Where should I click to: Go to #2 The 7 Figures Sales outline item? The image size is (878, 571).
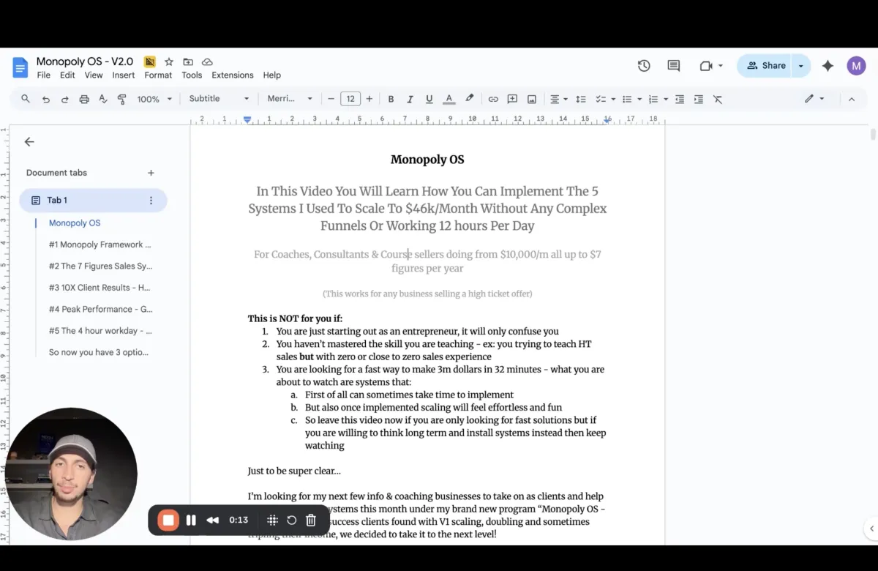[100, 266]
